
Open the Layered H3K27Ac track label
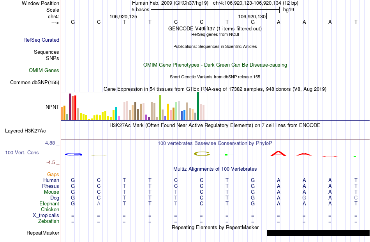pos(25,131)
